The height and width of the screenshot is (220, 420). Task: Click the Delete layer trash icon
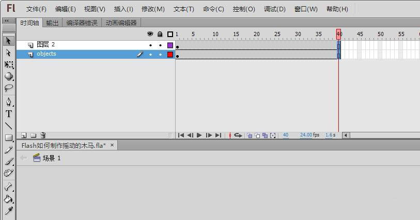(x=43, y=135)
